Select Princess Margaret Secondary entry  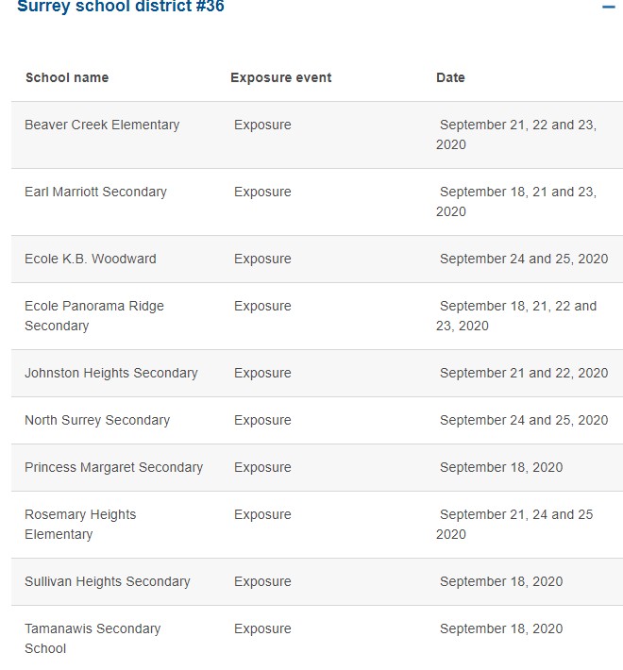(113, 467)
